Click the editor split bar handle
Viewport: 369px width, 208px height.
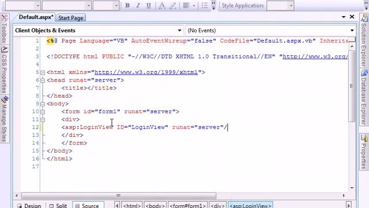coord(352,40)
